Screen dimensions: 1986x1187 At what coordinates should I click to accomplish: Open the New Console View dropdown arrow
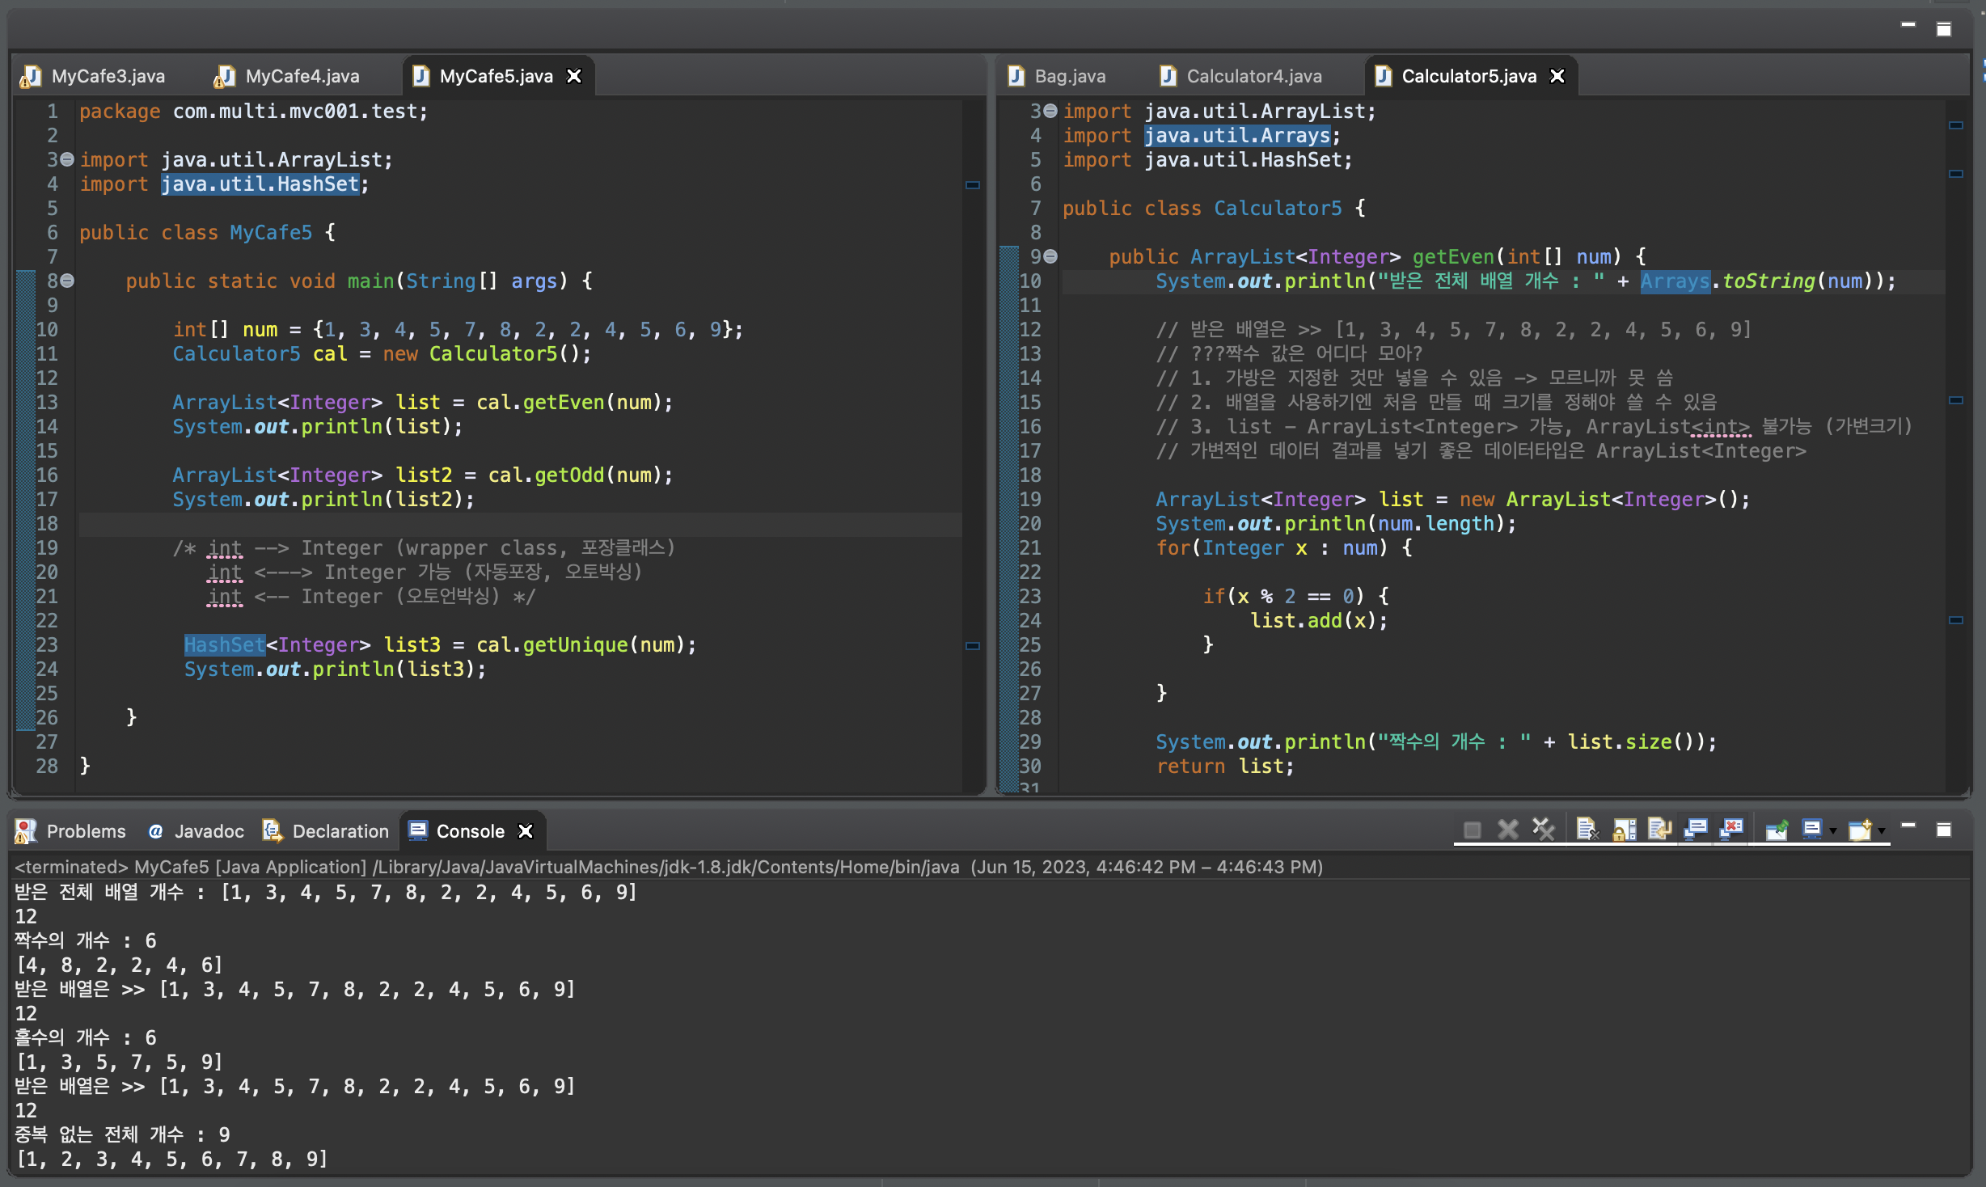(1882, 831)
